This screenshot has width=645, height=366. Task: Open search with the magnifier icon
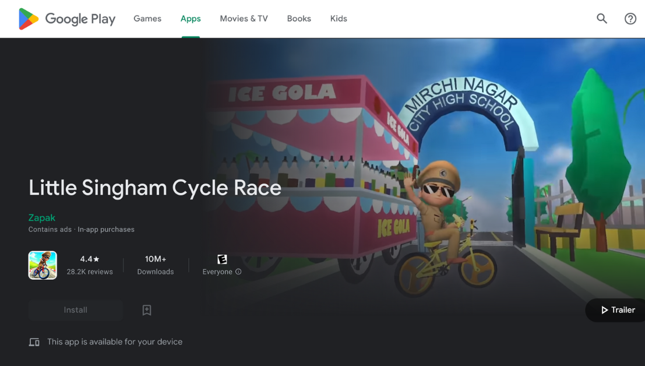[602, 19]
